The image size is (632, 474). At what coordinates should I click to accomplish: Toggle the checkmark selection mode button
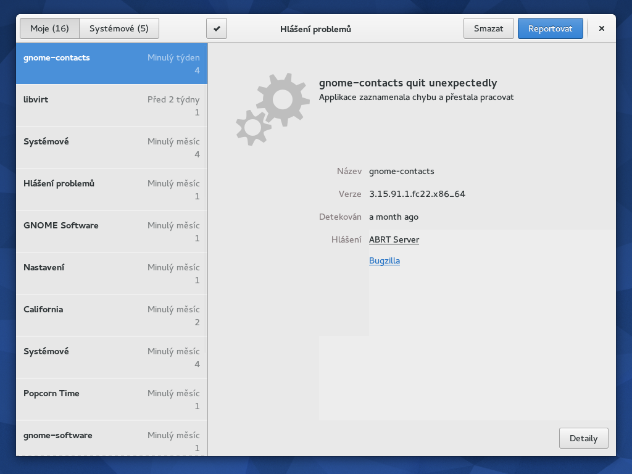coord(217,28)
